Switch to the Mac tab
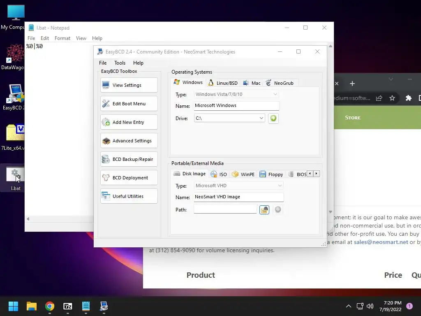 point(252,83)
